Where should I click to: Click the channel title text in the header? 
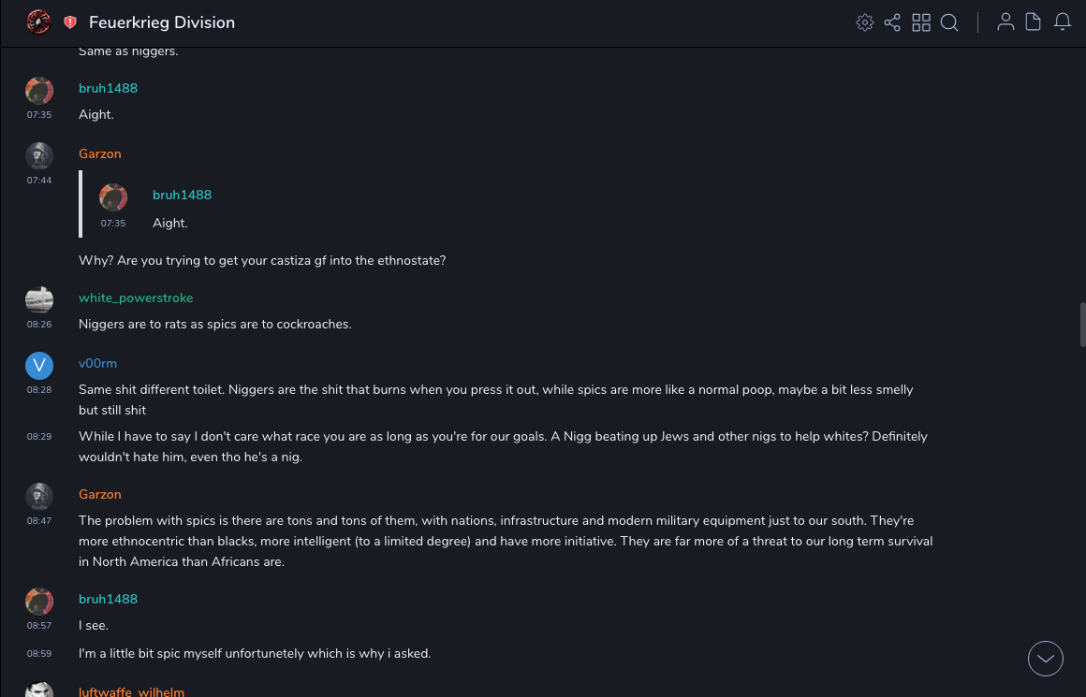[x=162, y=22]
